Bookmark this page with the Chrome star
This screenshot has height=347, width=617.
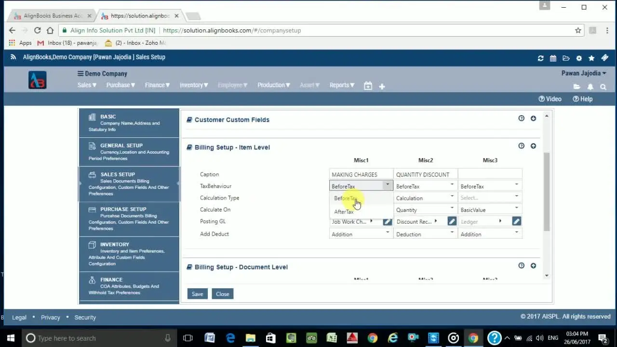(x=578, y=30)
